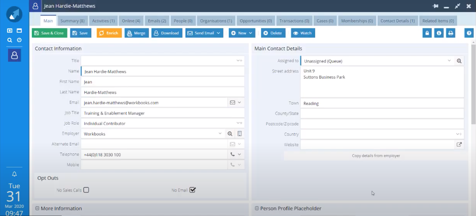Image resolution: width=476 pixels, height=216 pixels.
Task: Open the help question mark icon
Action: [469, 33]
